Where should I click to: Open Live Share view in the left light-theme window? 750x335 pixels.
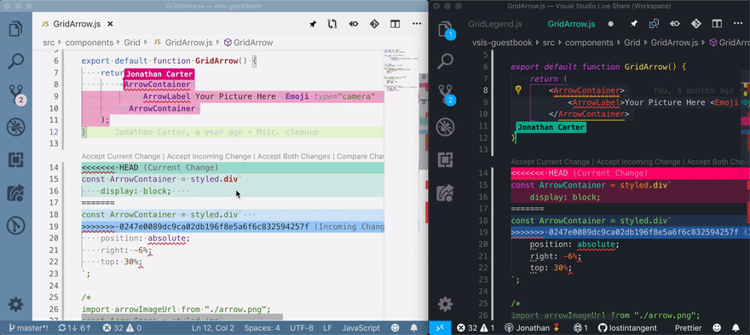pyautogui.click(x=16, y=193)
